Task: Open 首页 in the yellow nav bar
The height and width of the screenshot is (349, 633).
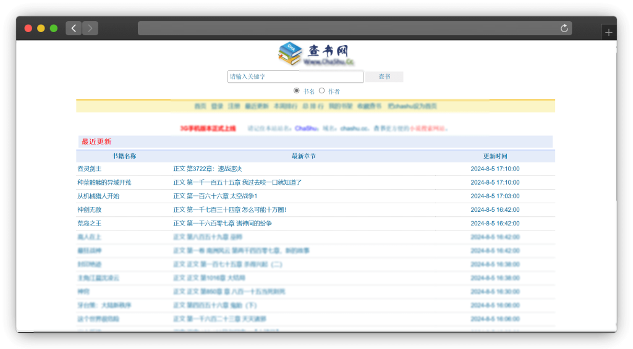Action: (200, 106)
